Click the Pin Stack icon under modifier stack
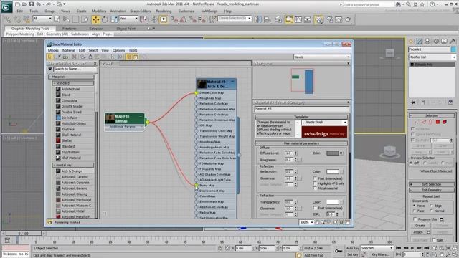The image size is (459, 258). pos(413,102)
